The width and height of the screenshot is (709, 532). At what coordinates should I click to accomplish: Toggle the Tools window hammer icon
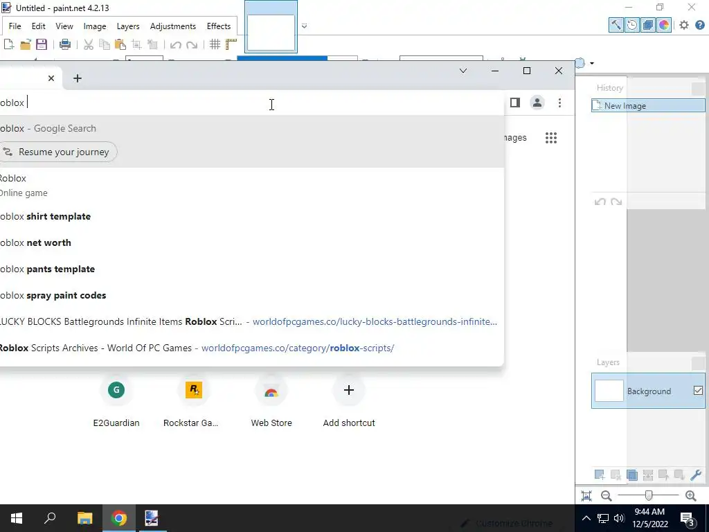pyautogui.click(x=616, y=25)
